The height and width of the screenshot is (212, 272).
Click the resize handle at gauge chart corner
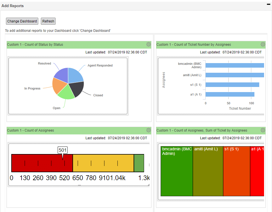[x=149, y=185]
